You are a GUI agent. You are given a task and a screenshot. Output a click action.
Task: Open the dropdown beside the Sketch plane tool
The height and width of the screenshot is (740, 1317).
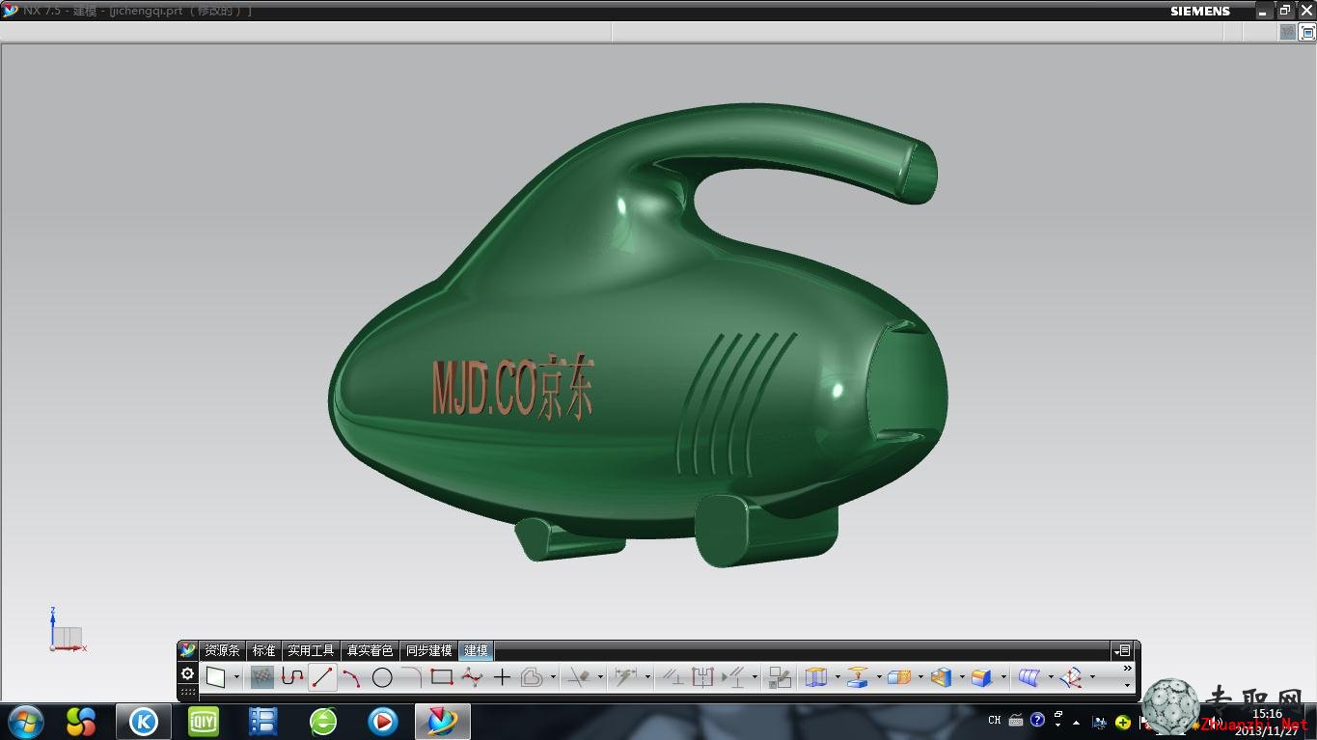(x=236, y=677)
